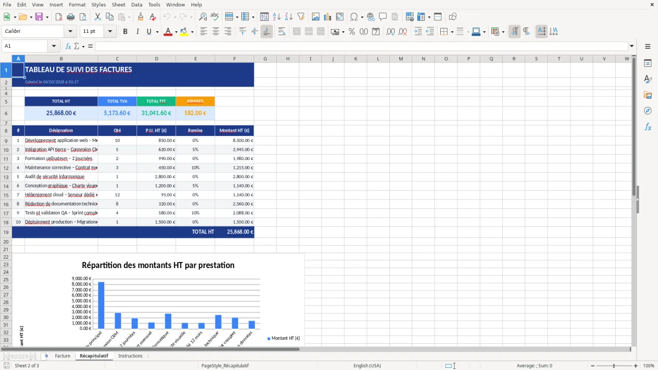Run the spelling check icon

pyautogui.click(x=215, y=17)
